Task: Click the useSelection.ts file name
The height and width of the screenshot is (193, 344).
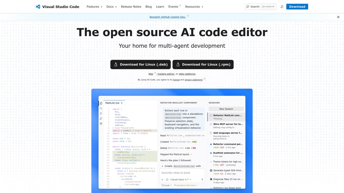Action: click(195, 135)
